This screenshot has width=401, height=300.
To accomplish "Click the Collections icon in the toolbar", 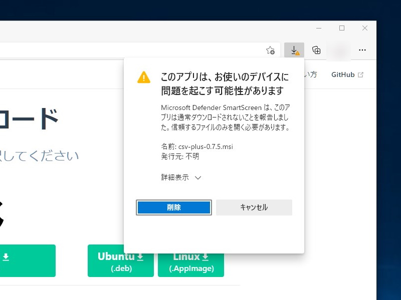I will coord(316,50).
